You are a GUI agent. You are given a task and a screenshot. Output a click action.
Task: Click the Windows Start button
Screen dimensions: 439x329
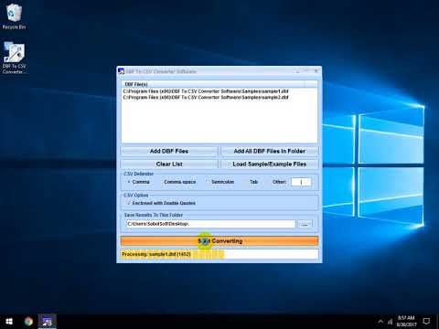point(9,322)
